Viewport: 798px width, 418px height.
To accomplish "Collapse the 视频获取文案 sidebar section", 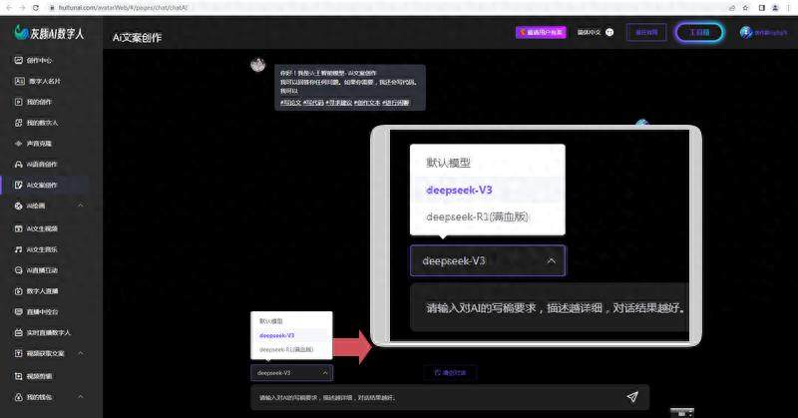I will [x=80, y=353].
